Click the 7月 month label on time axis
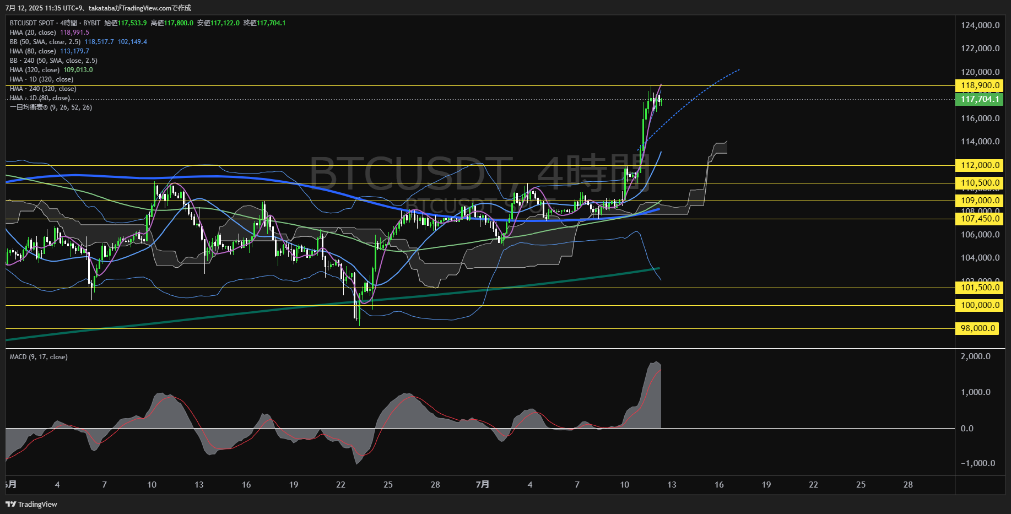1011x514 pixels. click(482, 485)
